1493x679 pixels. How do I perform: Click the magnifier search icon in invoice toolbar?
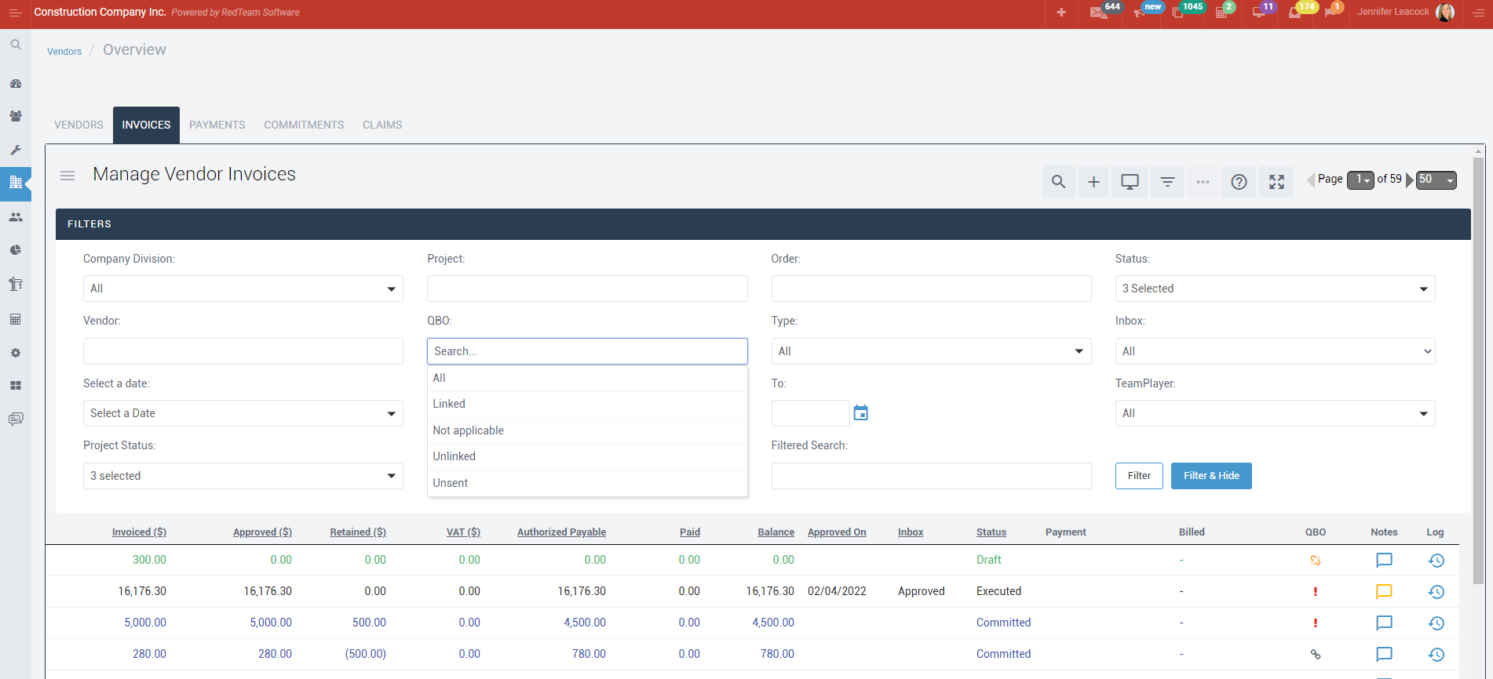1058,182
